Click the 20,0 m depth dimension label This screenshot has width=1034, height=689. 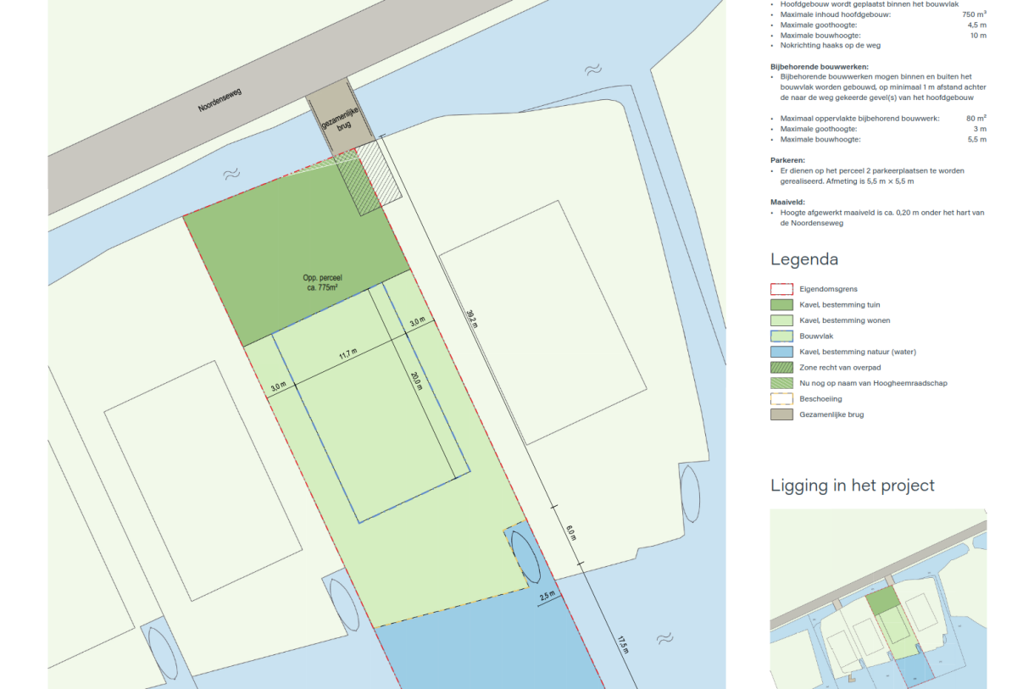click(416, 382)
